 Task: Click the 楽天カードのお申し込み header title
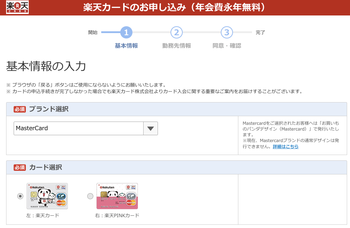click(175, 8)
